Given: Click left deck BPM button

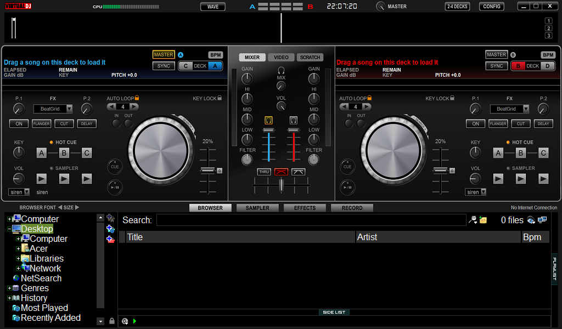Looking at the screenshot, I should click(215, 55).
